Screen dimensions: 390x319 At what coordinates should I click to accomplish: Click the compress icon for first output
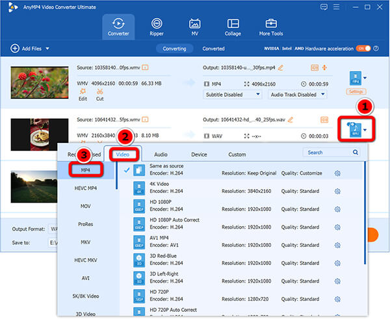pos(315,68)
